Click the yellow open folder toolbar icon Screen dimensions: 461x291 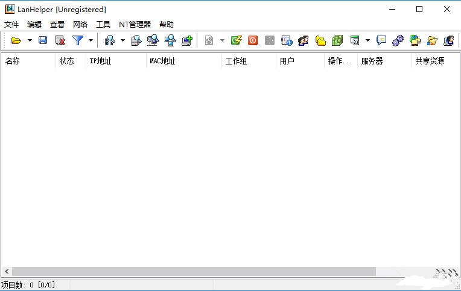point(16,40)
